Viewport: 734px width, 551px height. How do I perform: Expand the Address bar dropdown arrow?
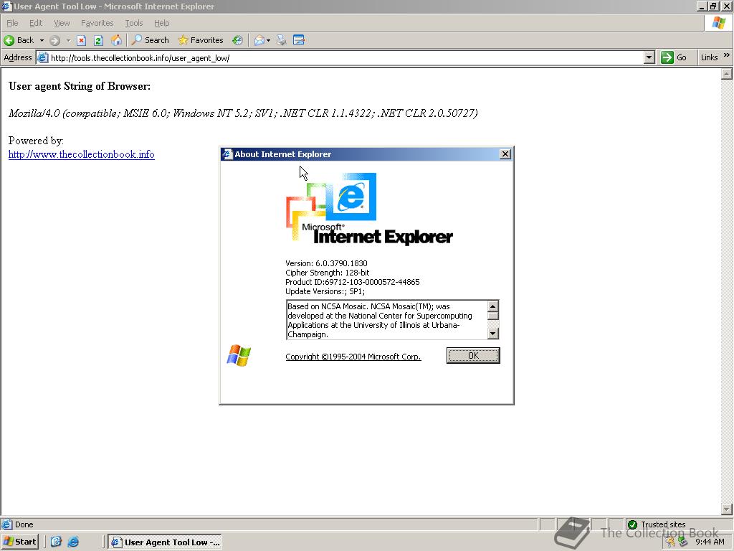pos(649,57)
